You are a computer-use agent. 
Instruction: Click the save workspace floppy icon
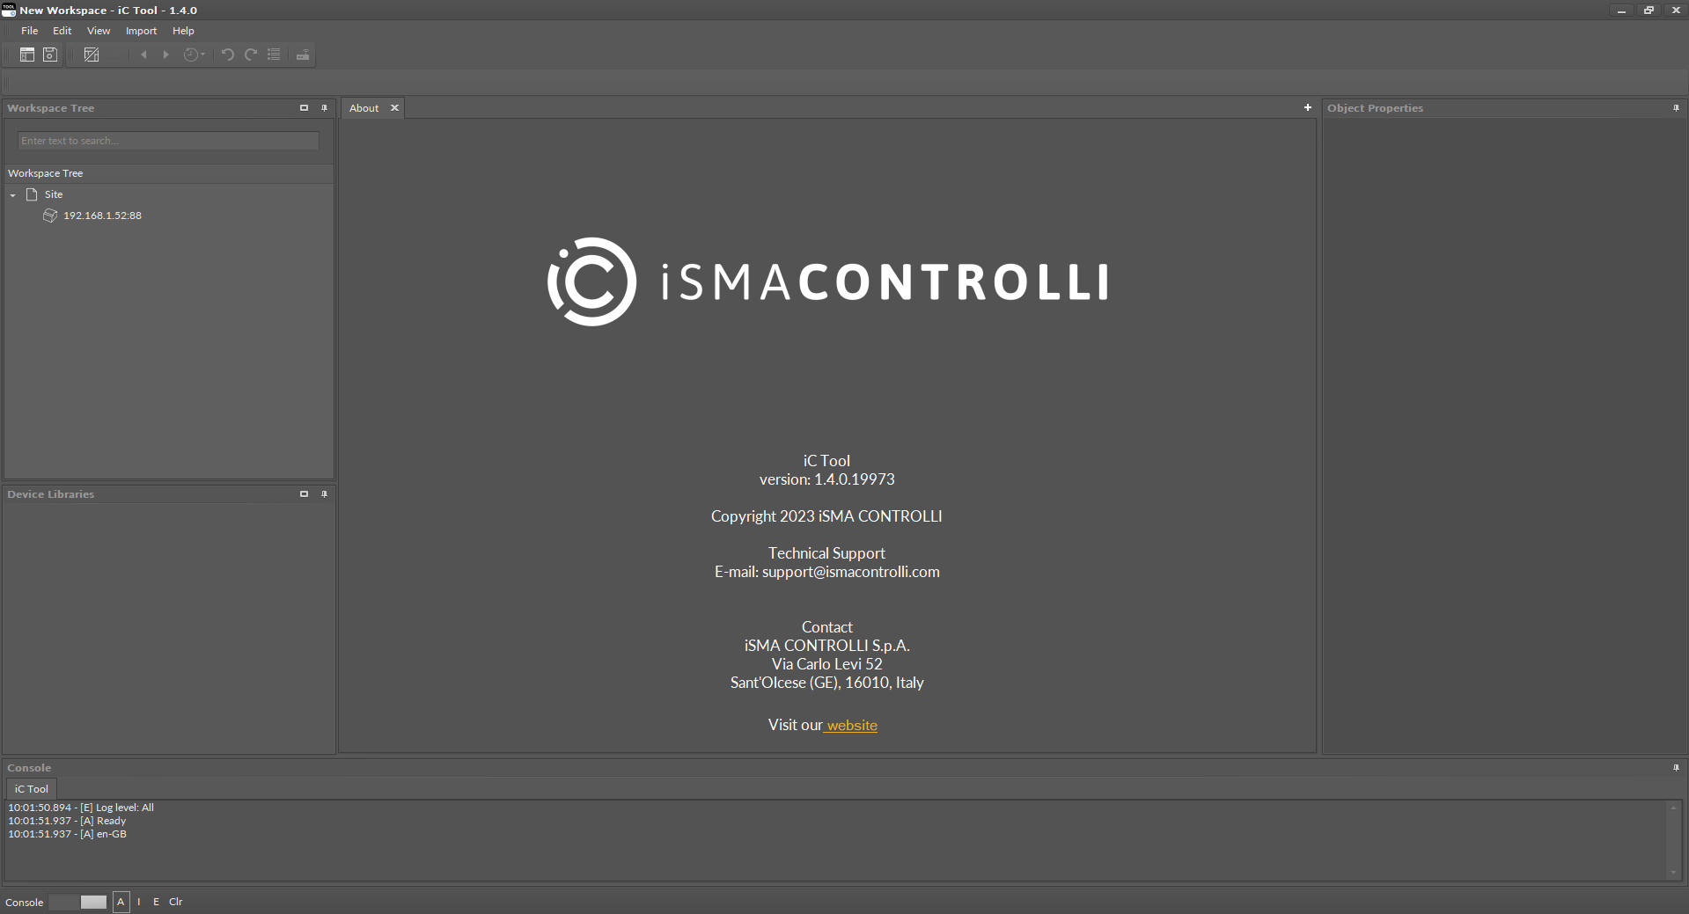(50, 55)
